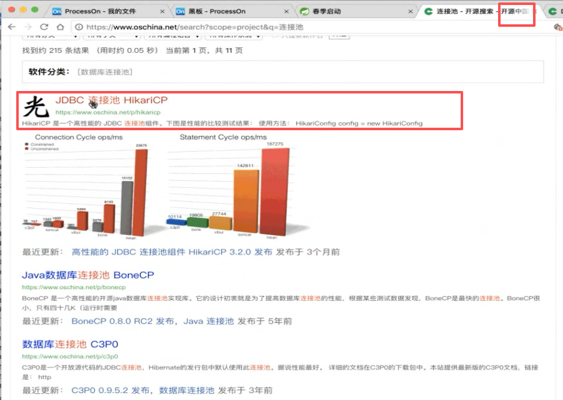
Task: Switch to 春季启动 tab
Action: click(x=356, y=11)
